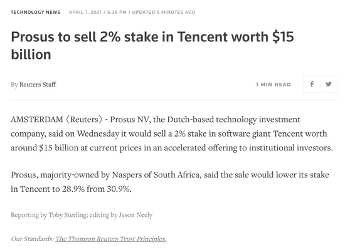Image resolution: width=345 pixels, height=250 pixels.
Task: Click the '5:38 PM' timestamp
Action: click(117, 13)
